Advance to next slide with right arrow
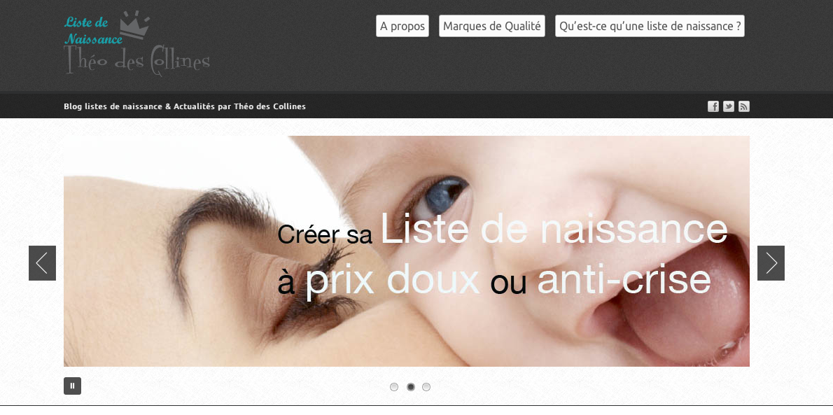This screenshot has width=833, height=415. [x=770, y=262]
